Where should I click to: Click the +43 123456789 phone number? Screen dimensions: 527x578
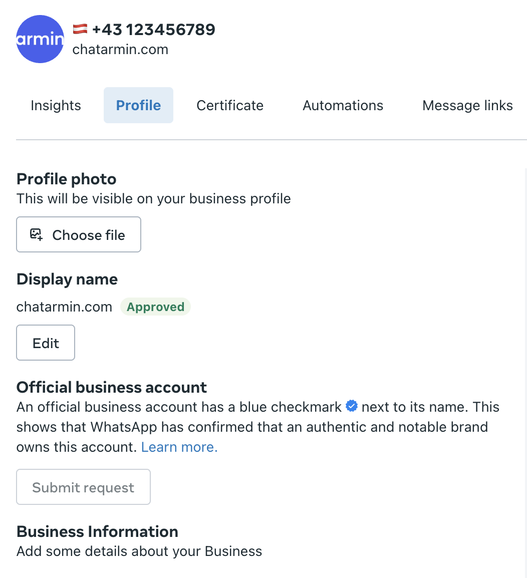[x=154, y=30]
